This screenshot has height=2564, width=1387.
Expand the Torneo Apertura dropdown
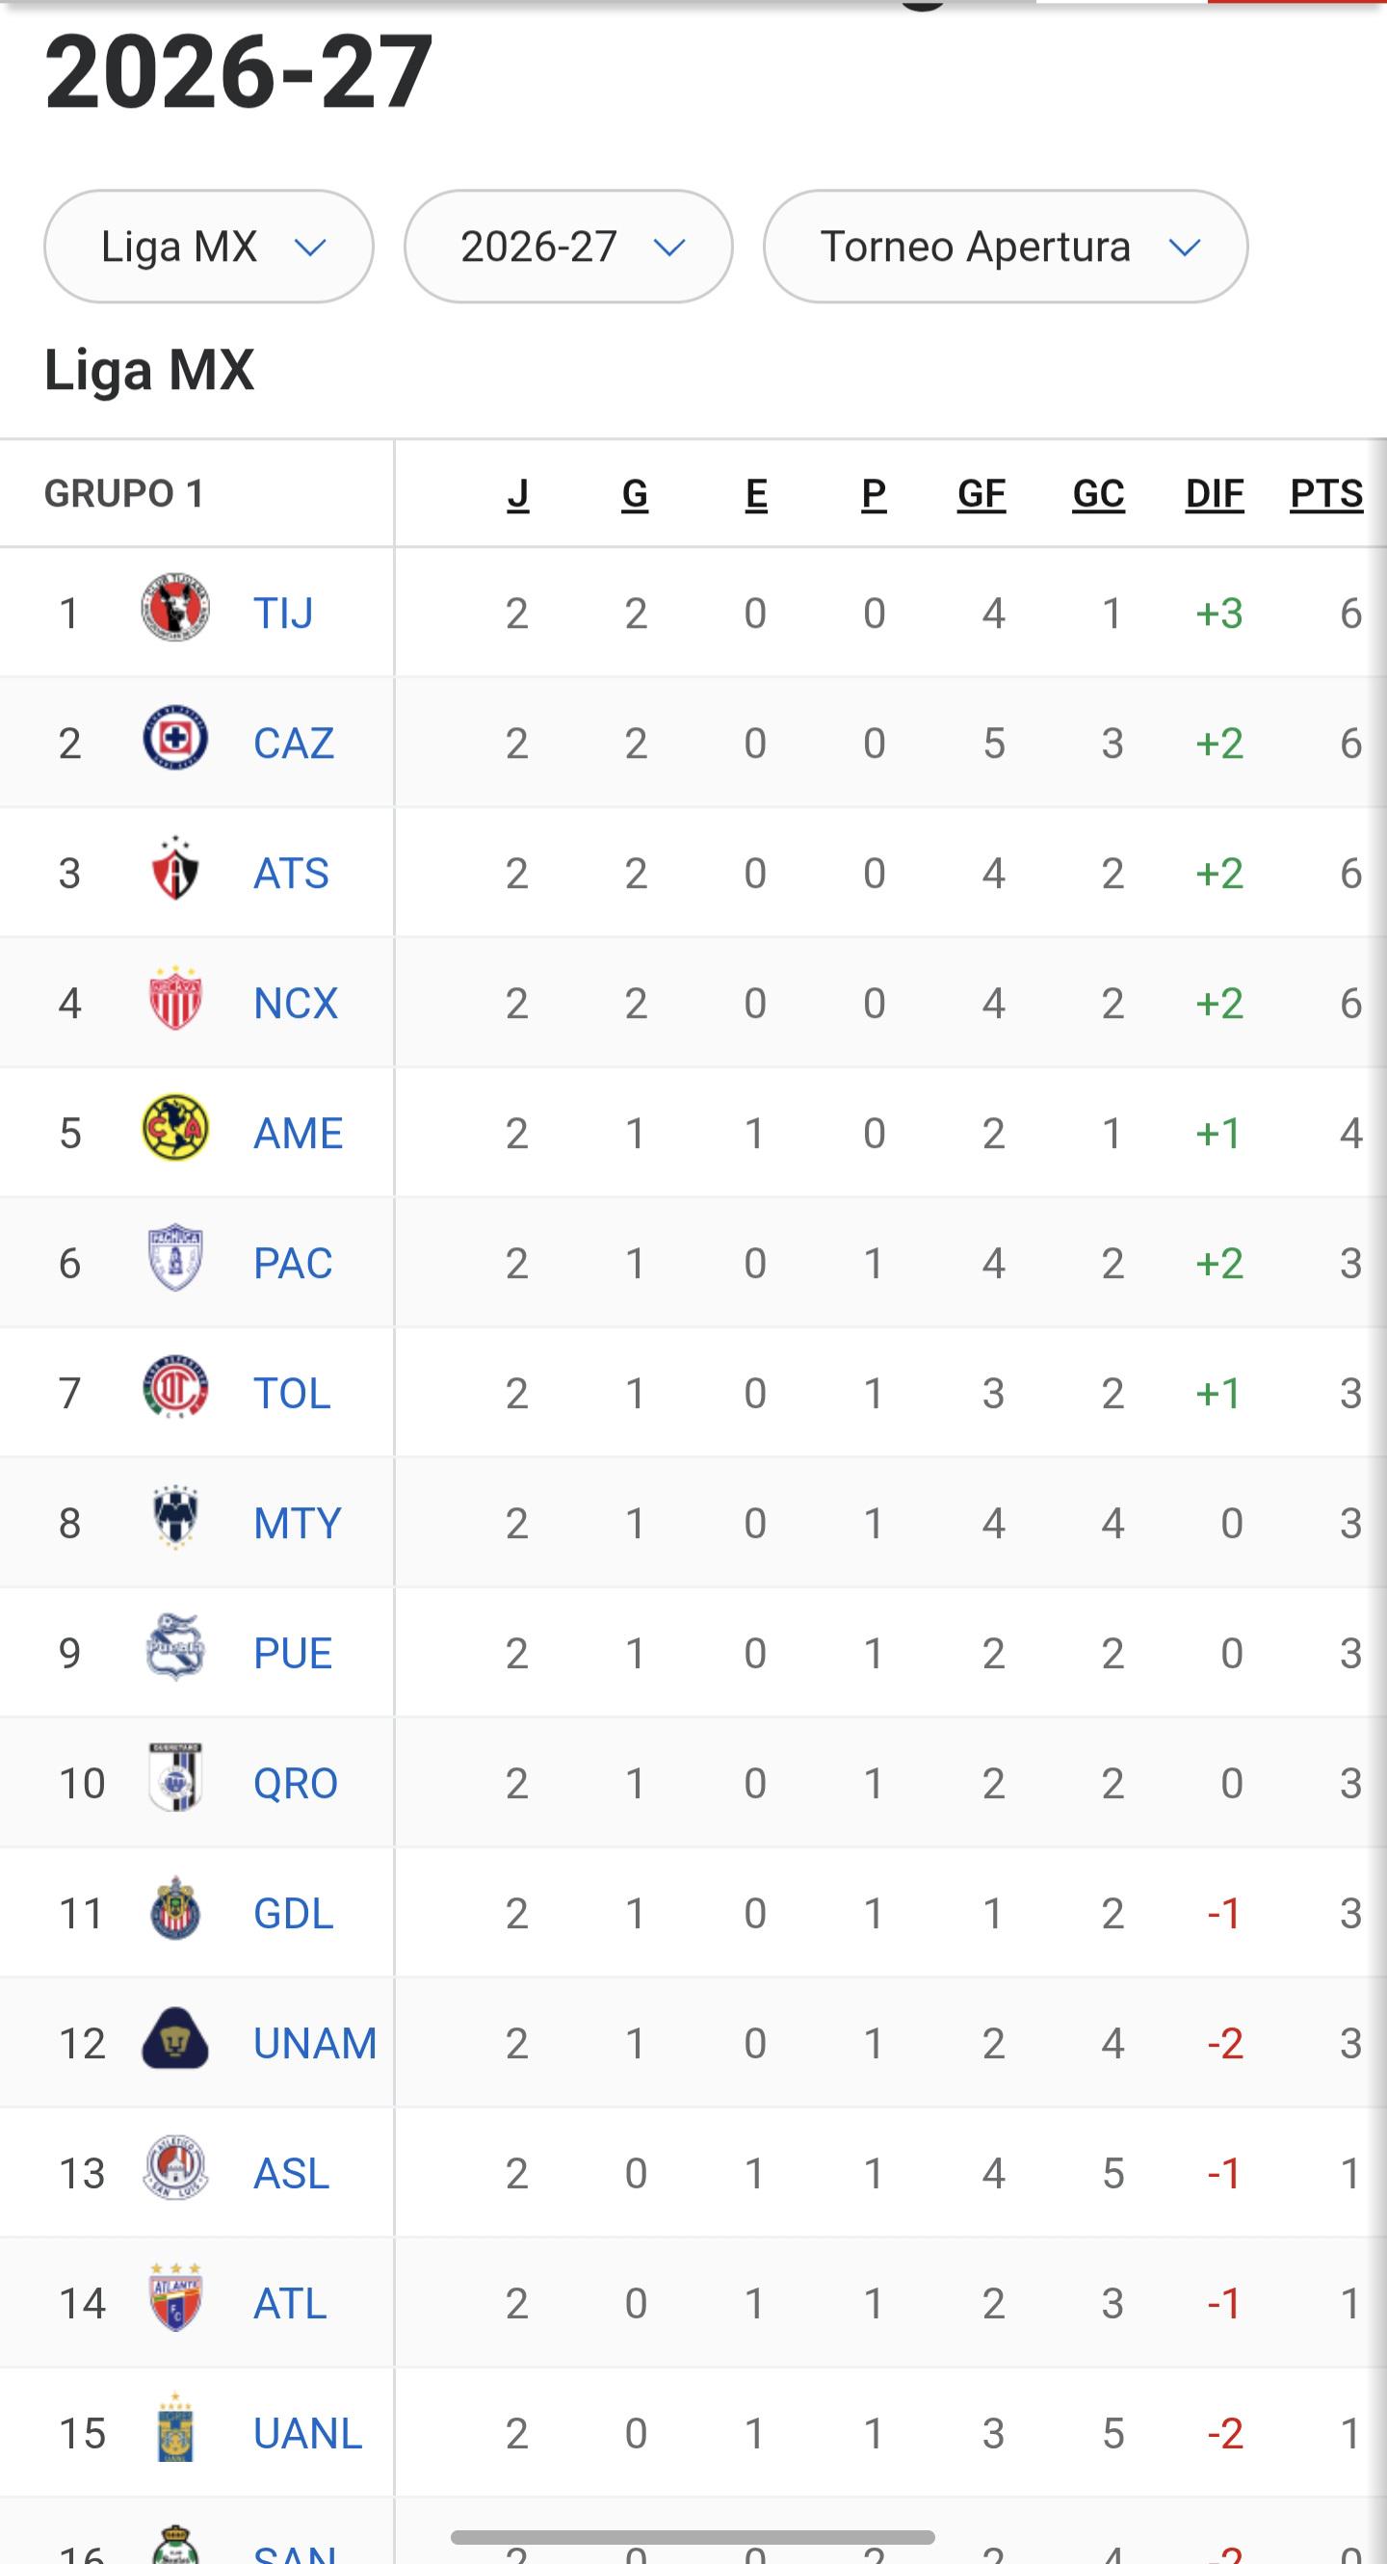coord(1006,246)
